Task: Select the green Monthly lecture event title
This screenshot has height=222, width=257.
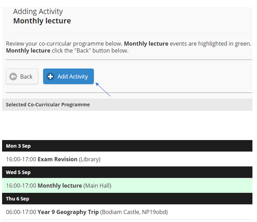Action: tap(59, 185)
